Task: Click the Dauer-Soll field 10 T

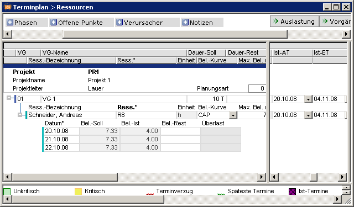Action: (x=207, y=99)
